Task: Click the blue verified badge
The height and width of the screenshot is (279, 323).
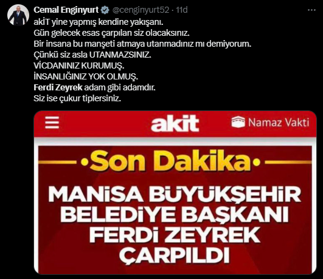Action: pyautogui.click(x=105, y=10)
